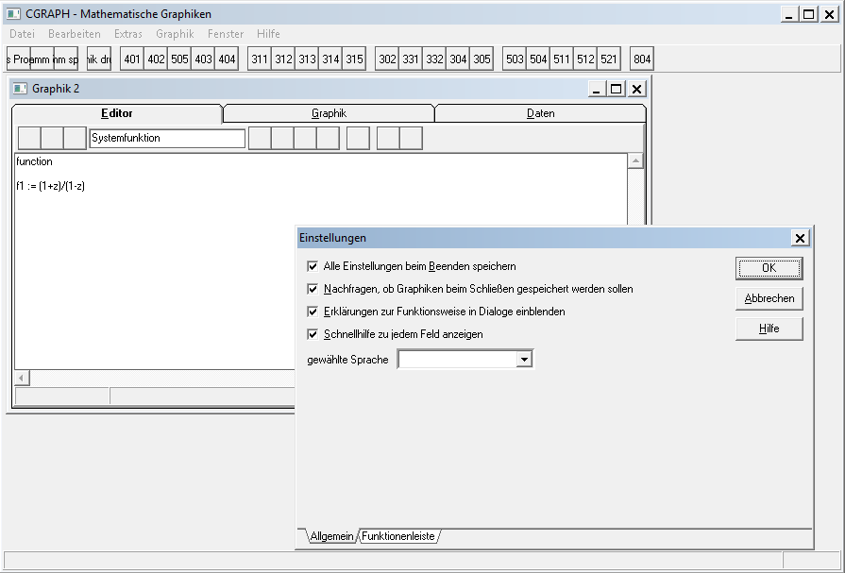Click the 521 toolbar button
Screen dimensions: 845x573
click(x=609, y=59)
